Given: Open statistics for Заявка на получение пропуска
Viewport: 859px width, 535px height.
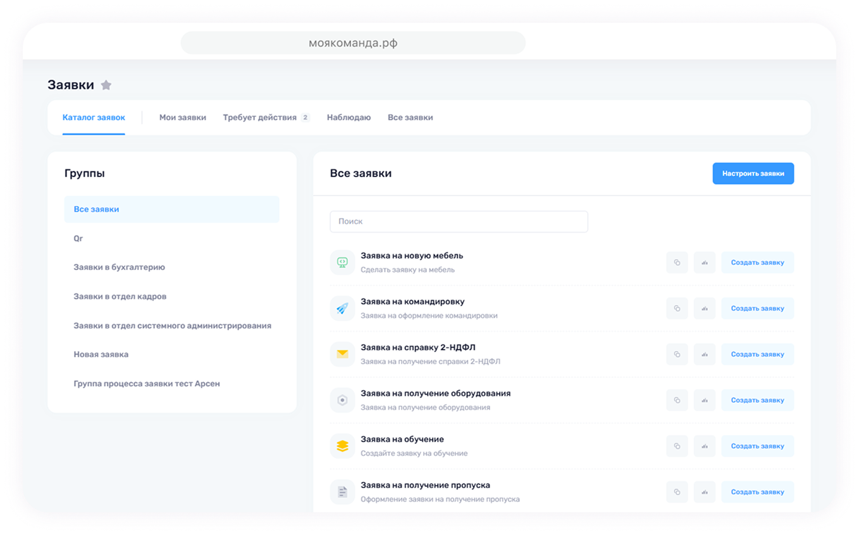Looking at the screenshot, I should tap(704, 492).
